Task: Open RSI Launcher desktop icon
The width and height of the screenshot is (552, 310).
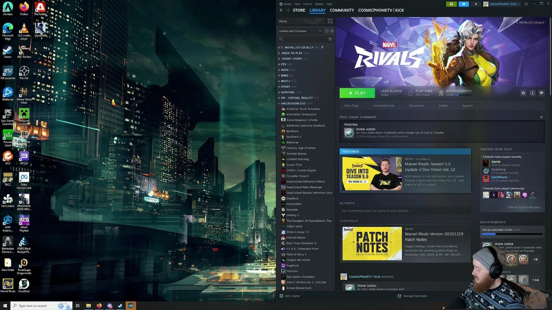Action: [8, 73]
